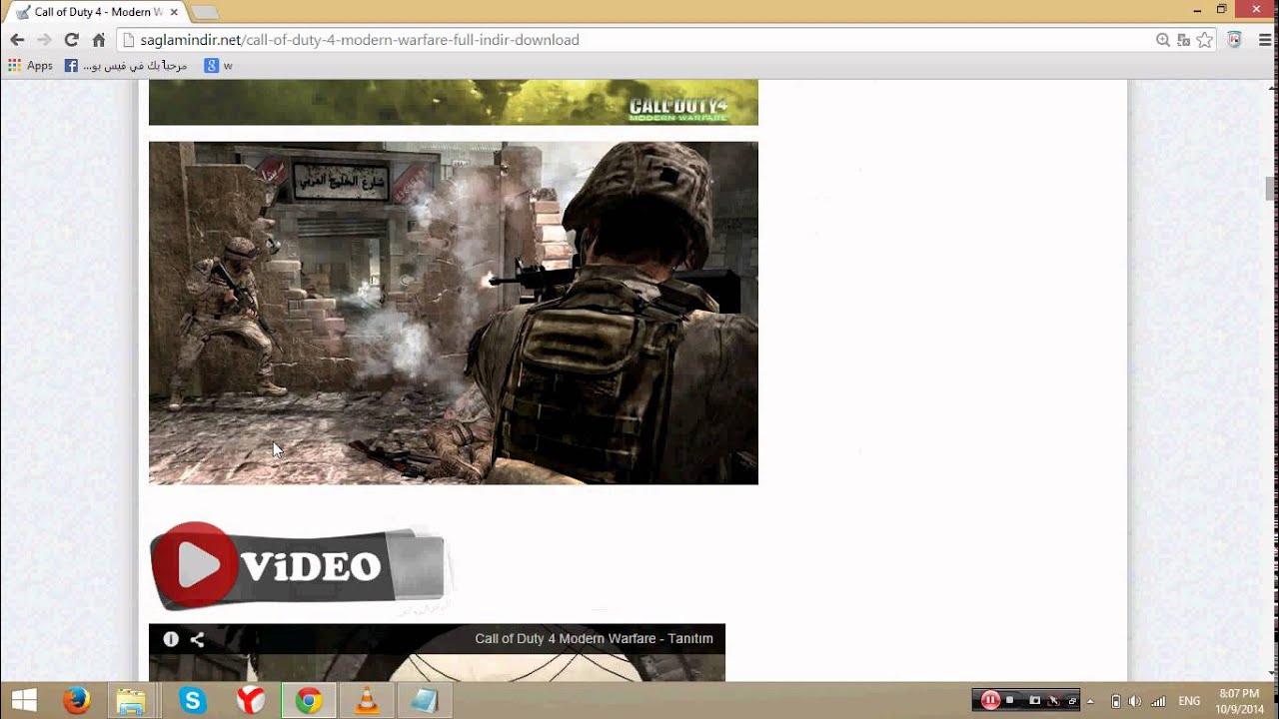Pause the screen recording
The width and height of the screenshot is (1279, 719).
pos(990,700)
